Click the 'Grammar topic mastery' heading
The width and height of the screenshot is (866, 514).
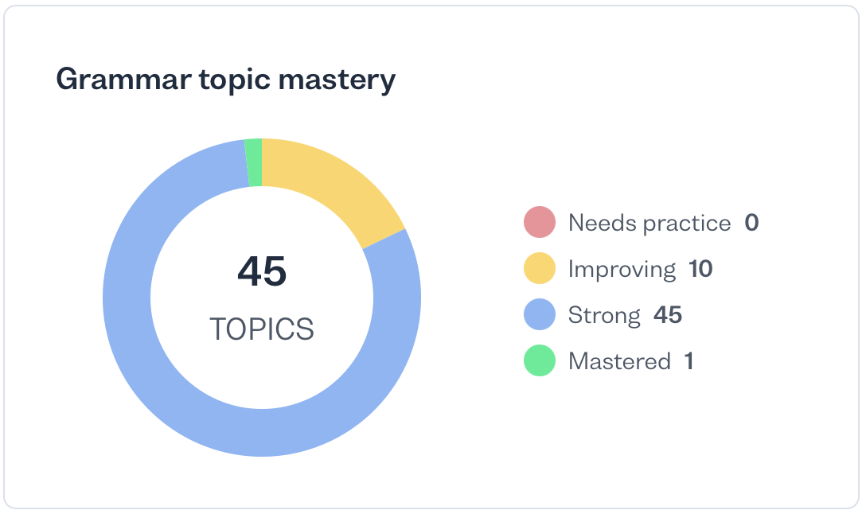pyautogui.click(x=225, y=80)
